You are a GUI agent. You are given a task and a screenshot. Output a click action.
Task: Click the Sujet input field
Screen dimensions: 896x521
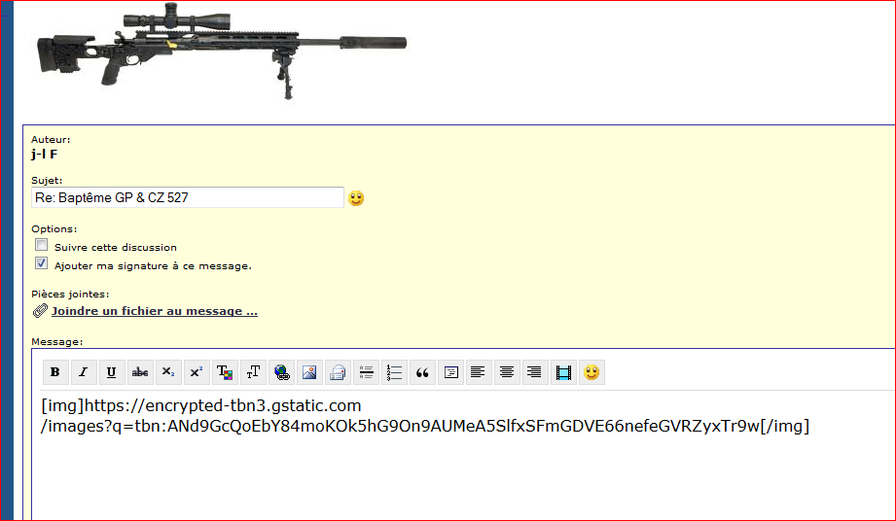(187, 197)
